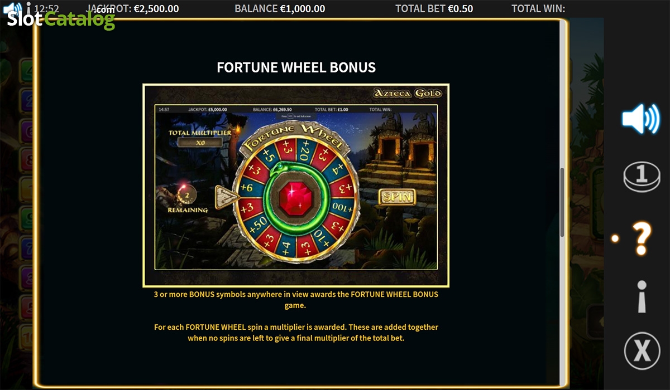
Task: Open the info 'i' icon in the sidebar
Action: pyautogui.click(x=642, y=296)
